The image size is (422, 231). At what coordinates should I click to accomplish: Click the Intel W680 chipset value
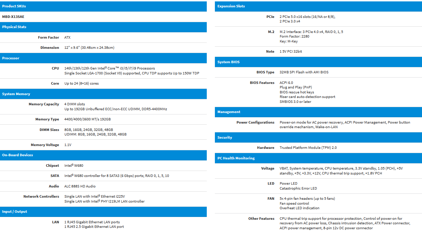[74, 166]
